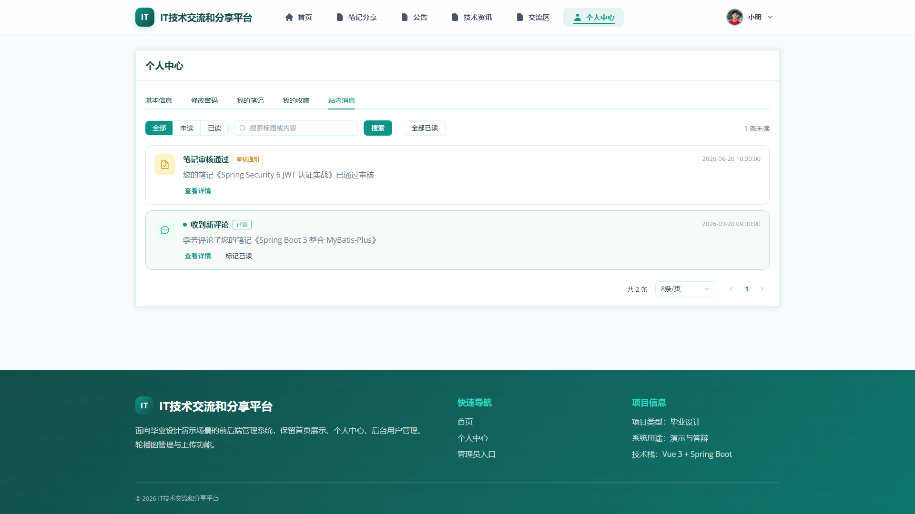Image resolution: width=915 pixels, height=514 pixels.
Task: Click the 评论 tag
Action: click(242, 225)
